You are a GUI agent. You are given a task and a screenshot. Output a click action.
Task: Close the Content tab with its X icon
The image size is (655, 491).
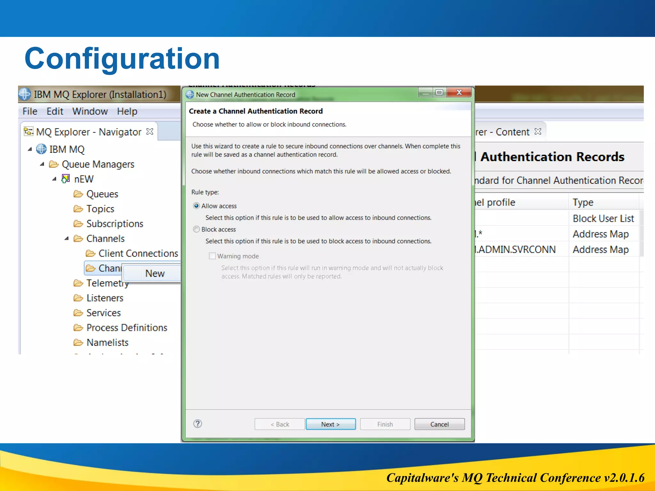tap(538, 131)
